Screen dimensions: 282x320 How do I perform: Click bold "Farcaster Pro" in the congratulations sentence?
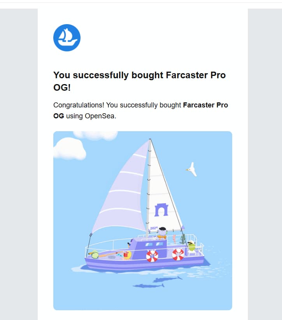pyautogui.click(x=205, y=105)
